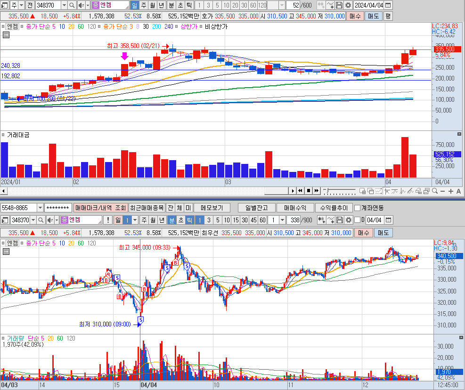Image resolution: width=465 pixels, height=390 pixels.
Task: Click 매도 sell button in top panel
Action: point(373,16)
